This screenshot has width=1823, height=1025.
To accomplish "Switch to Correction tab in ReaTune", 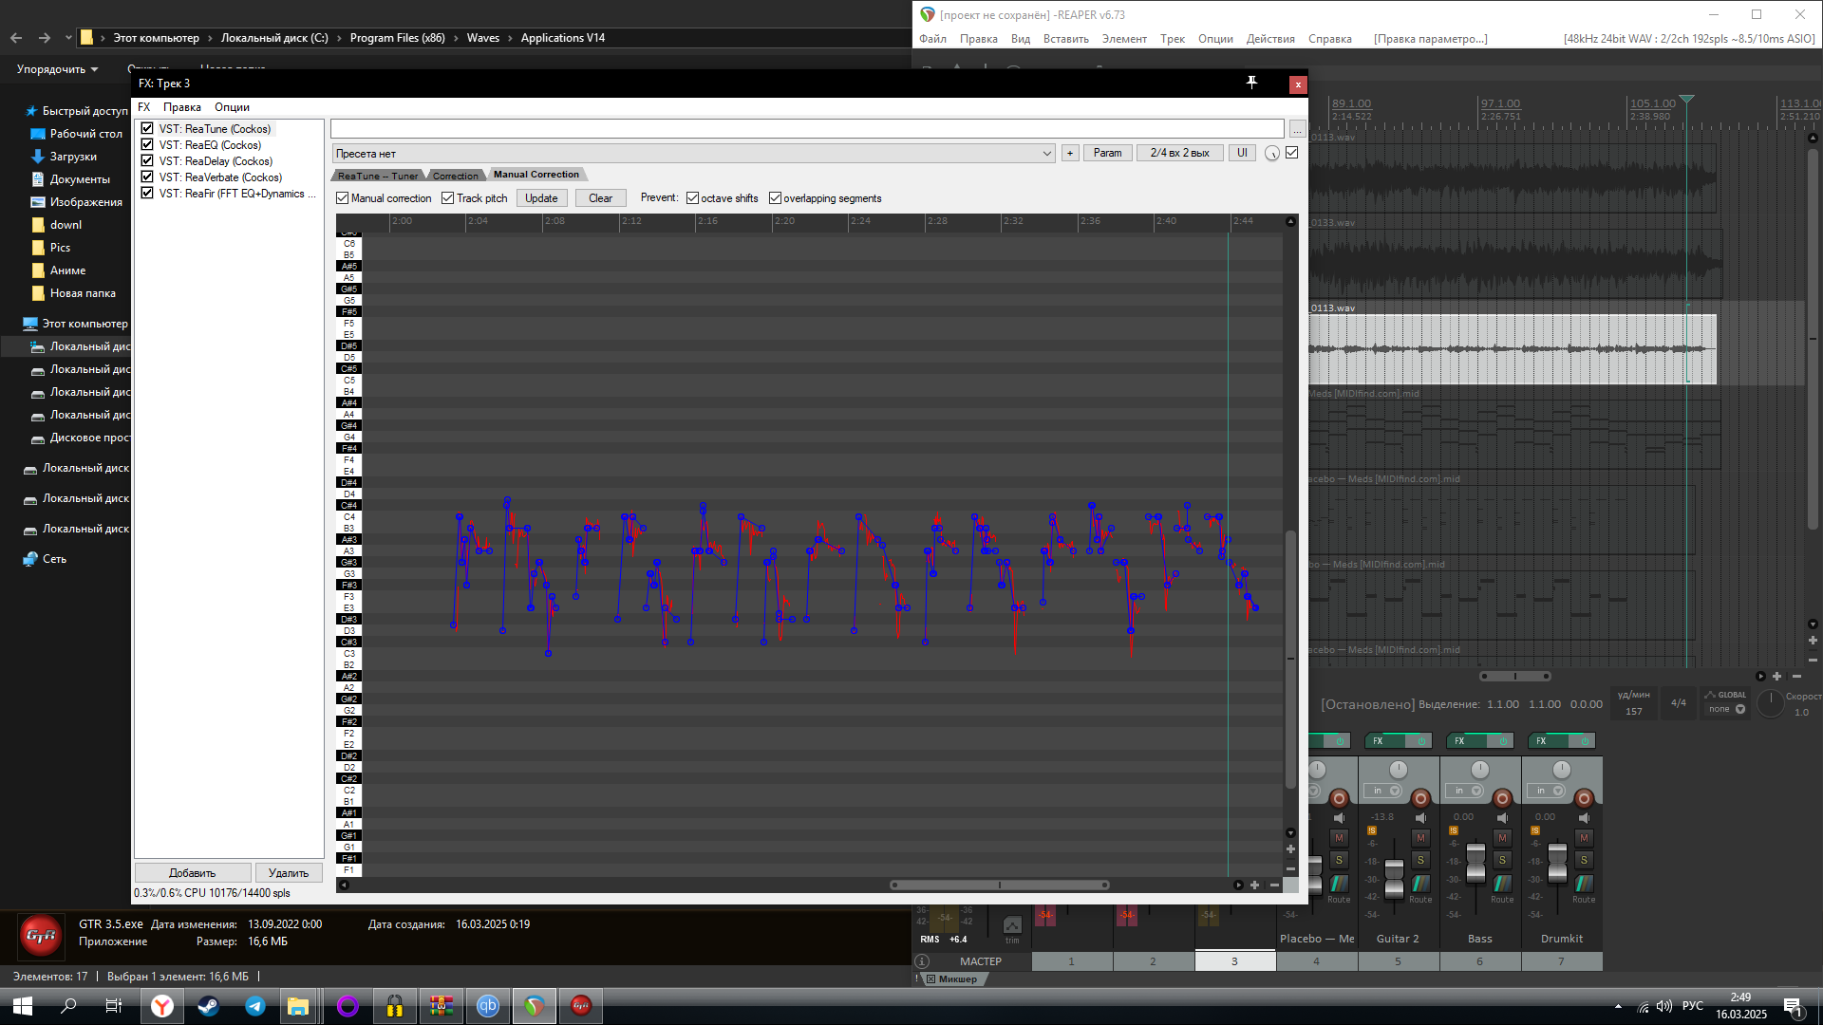I will click(456, 176).
